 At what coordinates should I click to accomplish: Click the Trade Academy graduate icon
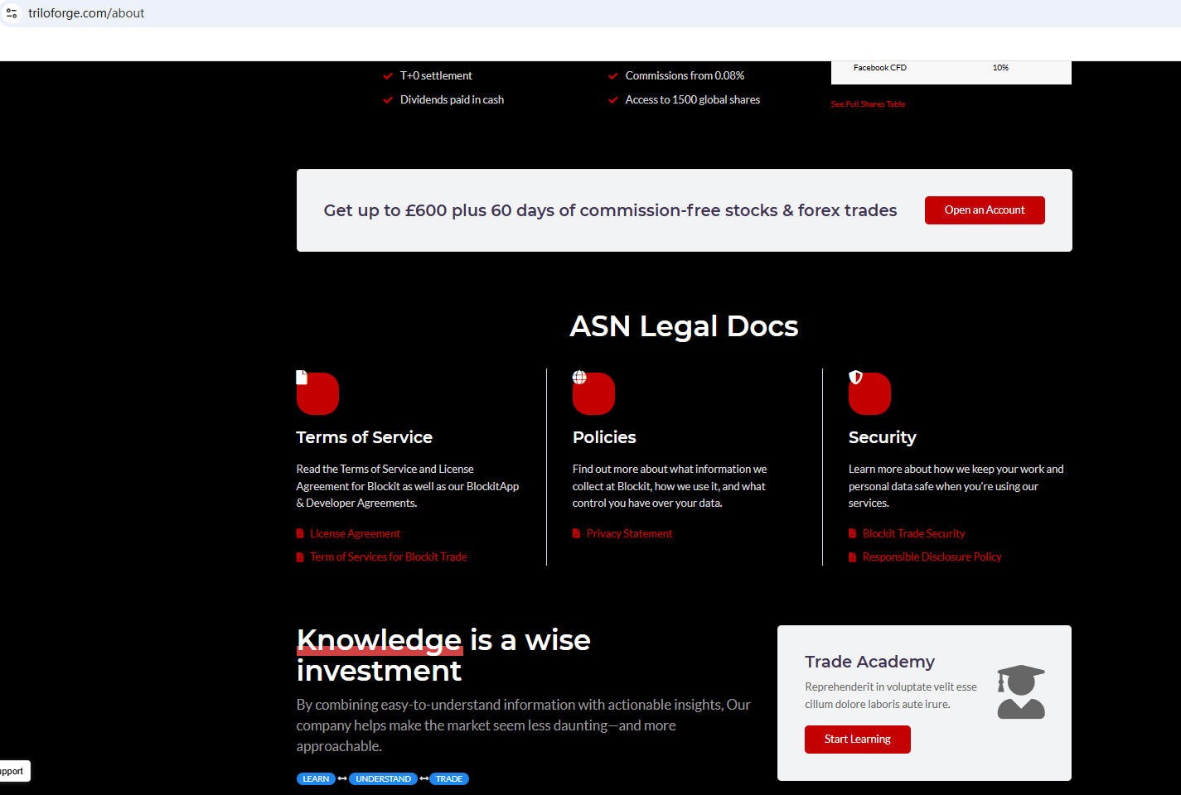pyautogui.click(x=1020, y=691)
